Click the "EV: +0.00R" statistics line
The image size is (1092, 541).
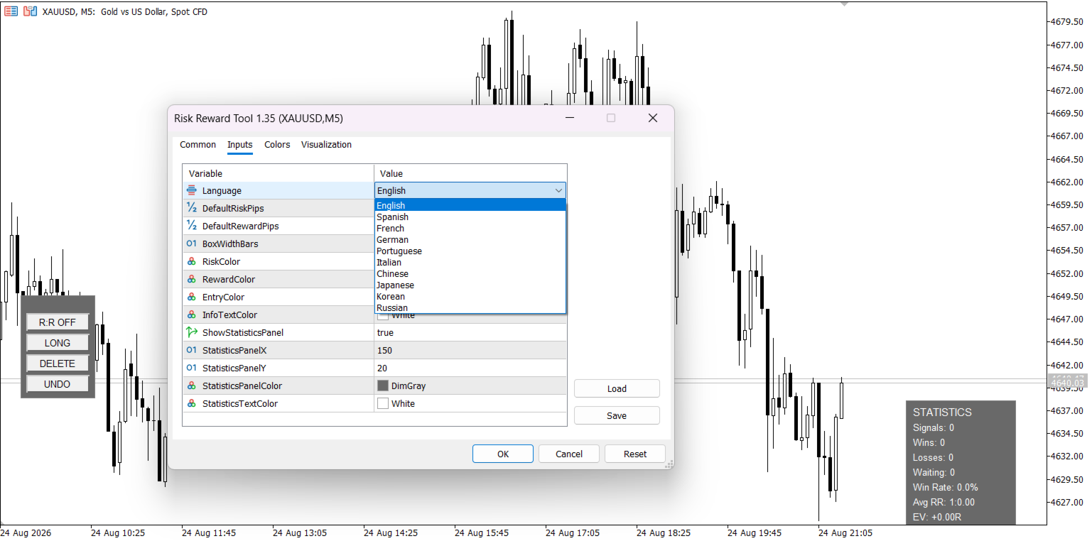[x=937, y=518]
